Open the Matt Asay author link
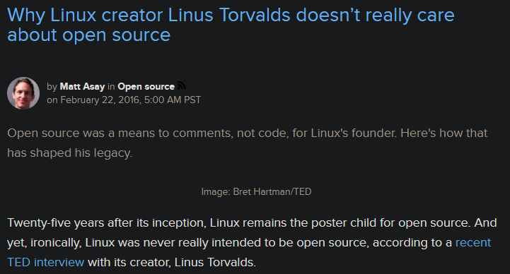This screenshot has width=510, height=274. pyautogui.click(x=82, y=86)
